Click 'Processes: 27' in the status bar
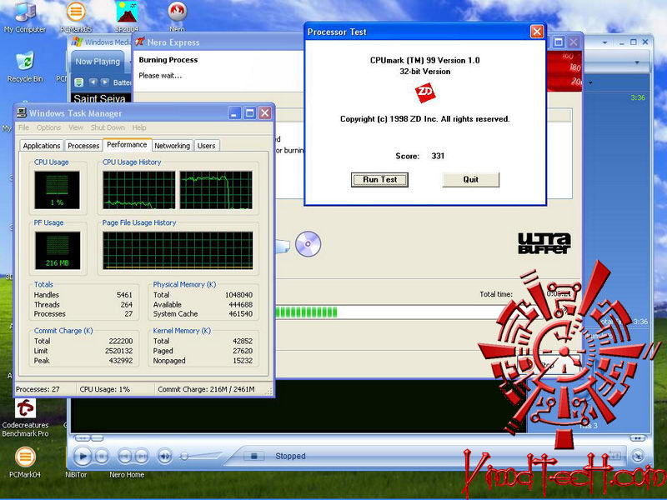Viewport: 667px width, 500px height. [x=38, y=389]
